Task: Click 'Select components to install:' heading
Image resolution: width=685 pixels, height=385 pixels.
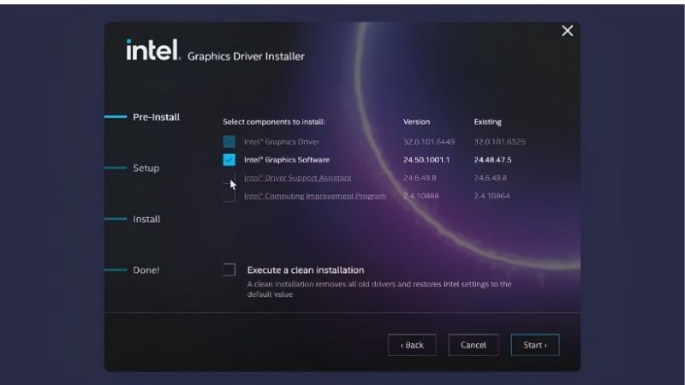Action: click(x=274, y=121)
